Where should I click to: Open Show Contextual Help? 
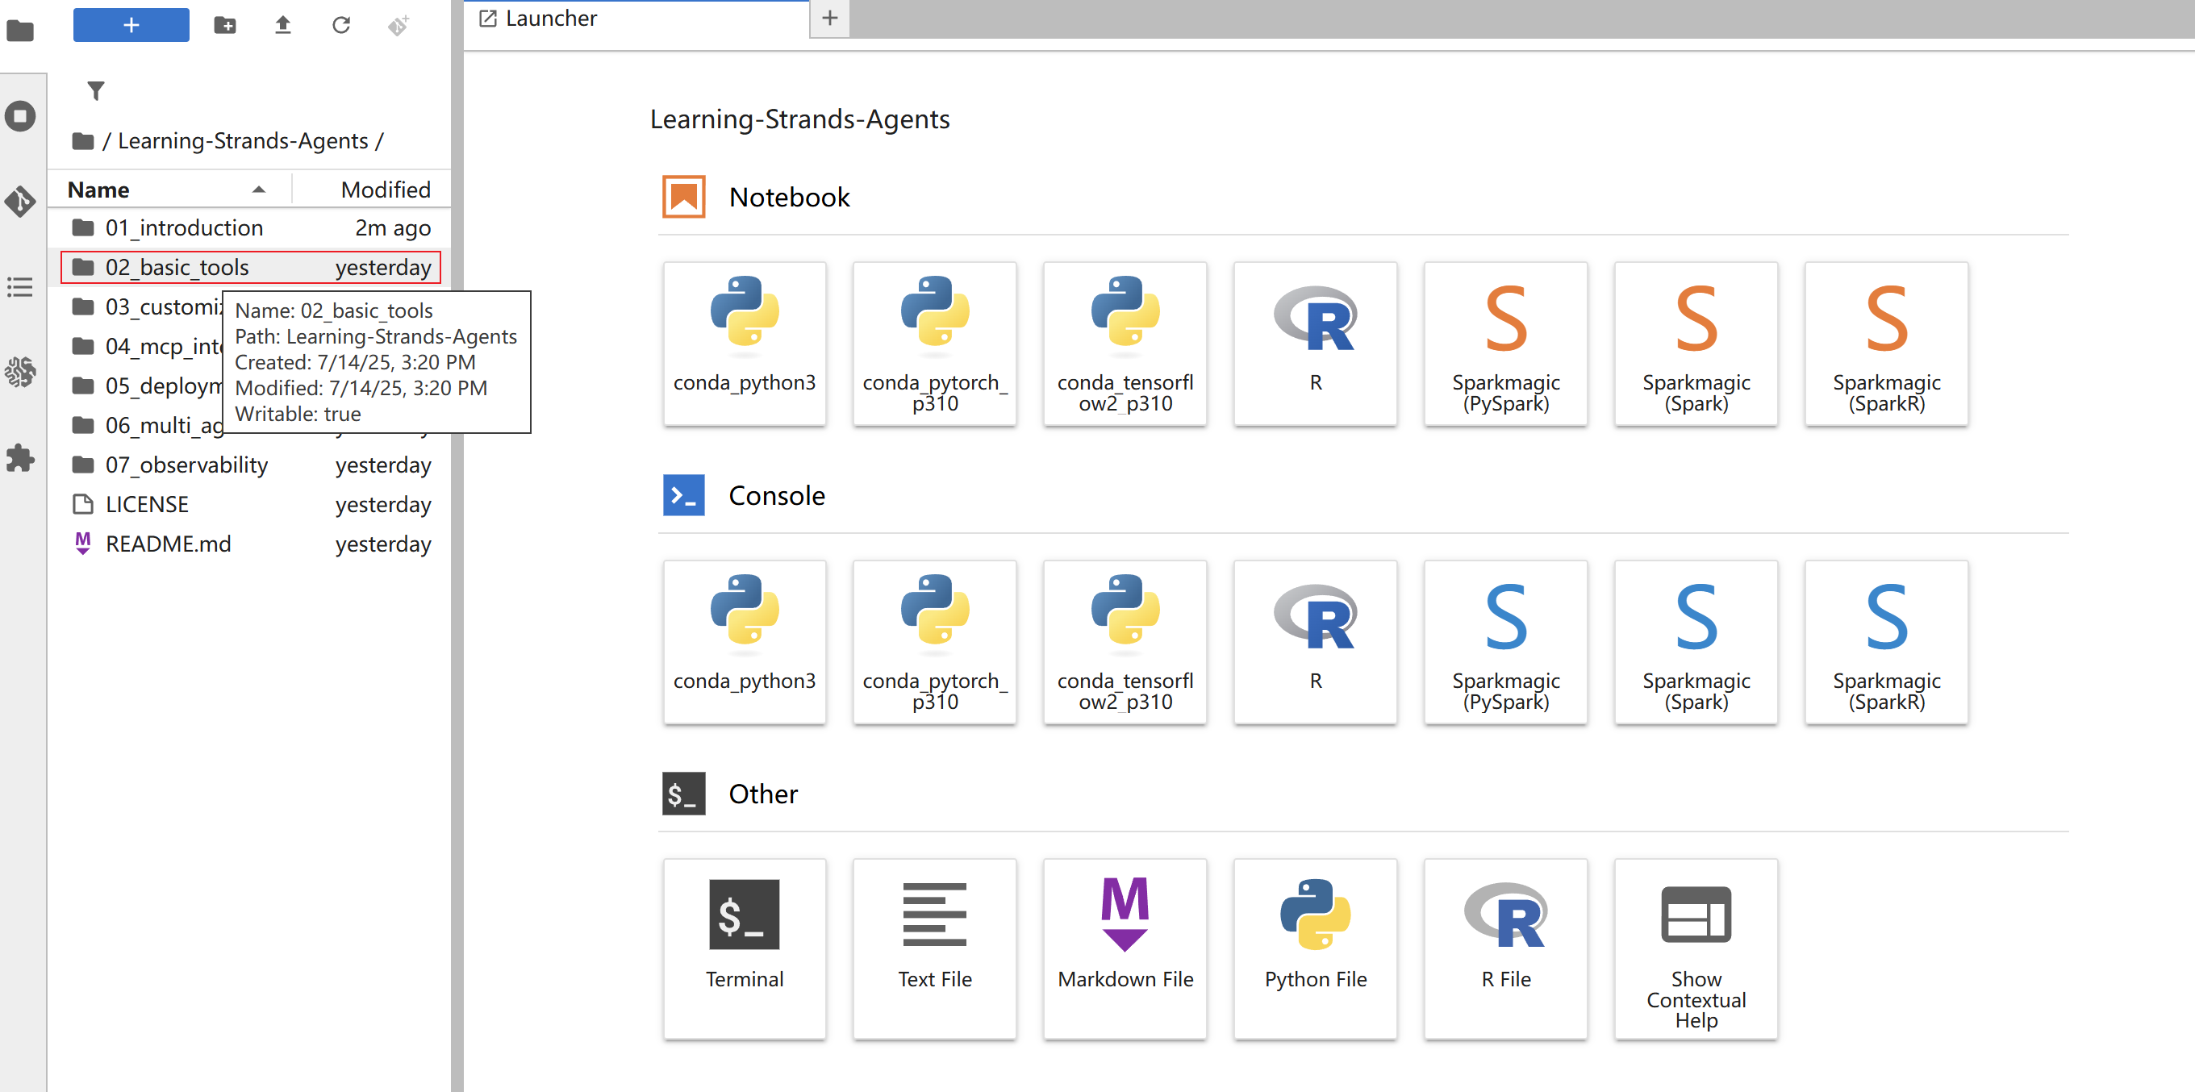coord(1696,948)
